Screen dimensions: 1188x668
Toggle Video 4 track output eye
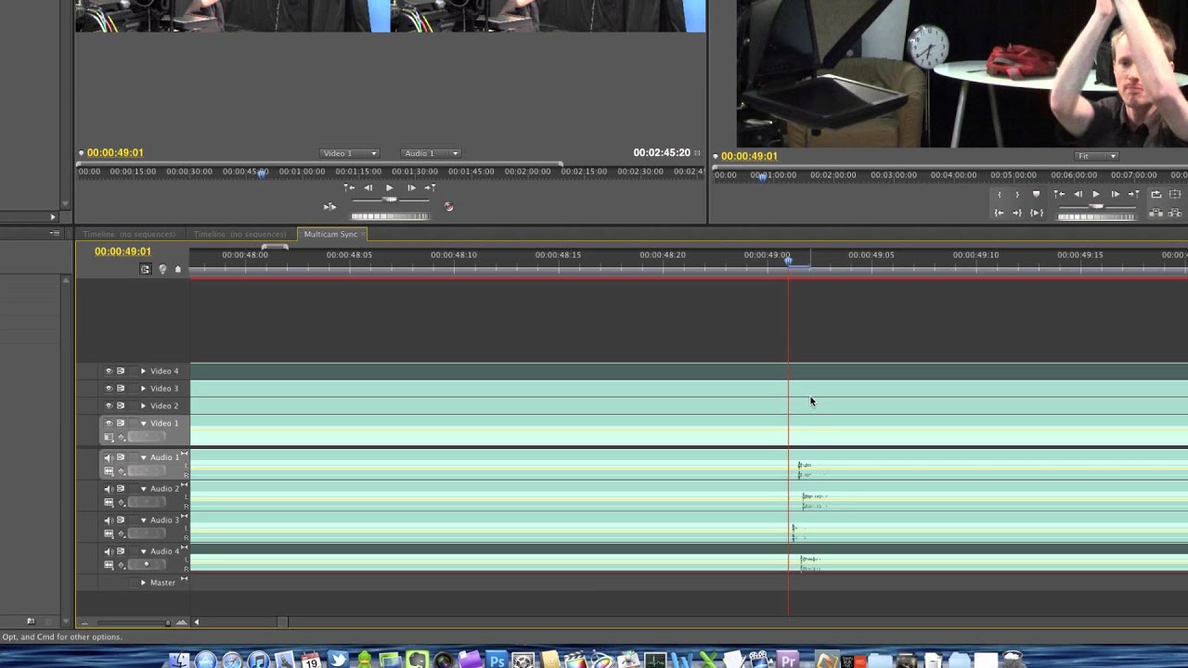(x=109, y=371)
